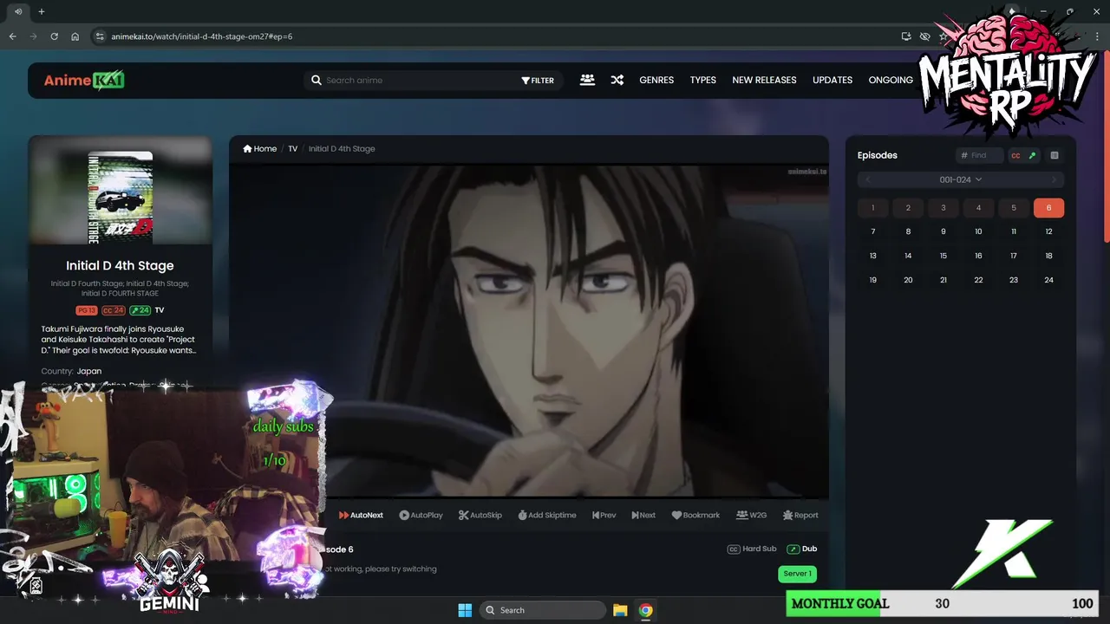Open the GENRES menu
This screenshot has height=624, width=1110.
click(x=656, y=80)
